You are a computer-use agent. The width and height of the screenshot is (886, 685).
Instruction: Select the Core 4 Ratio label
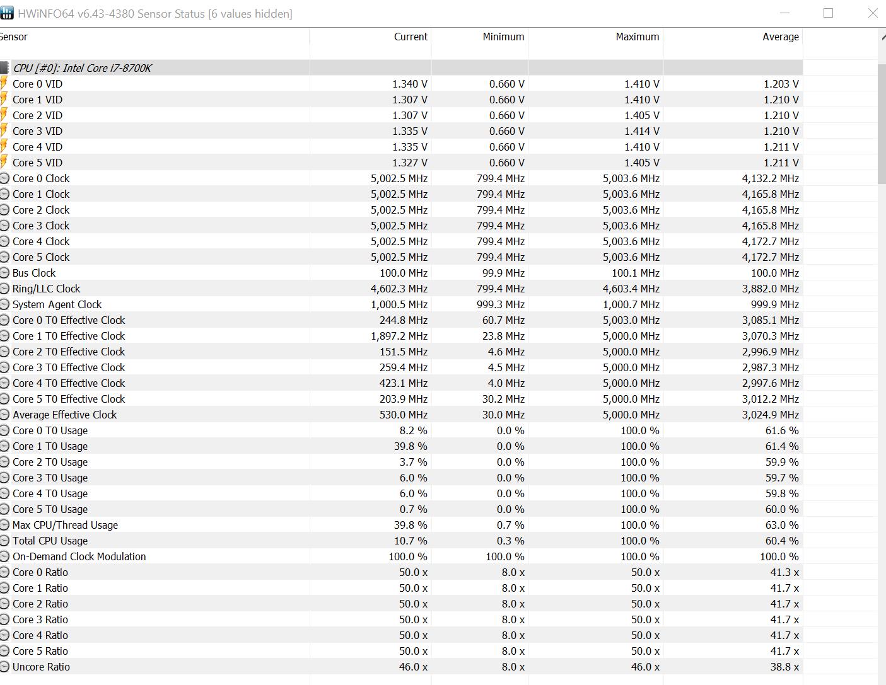40,635
